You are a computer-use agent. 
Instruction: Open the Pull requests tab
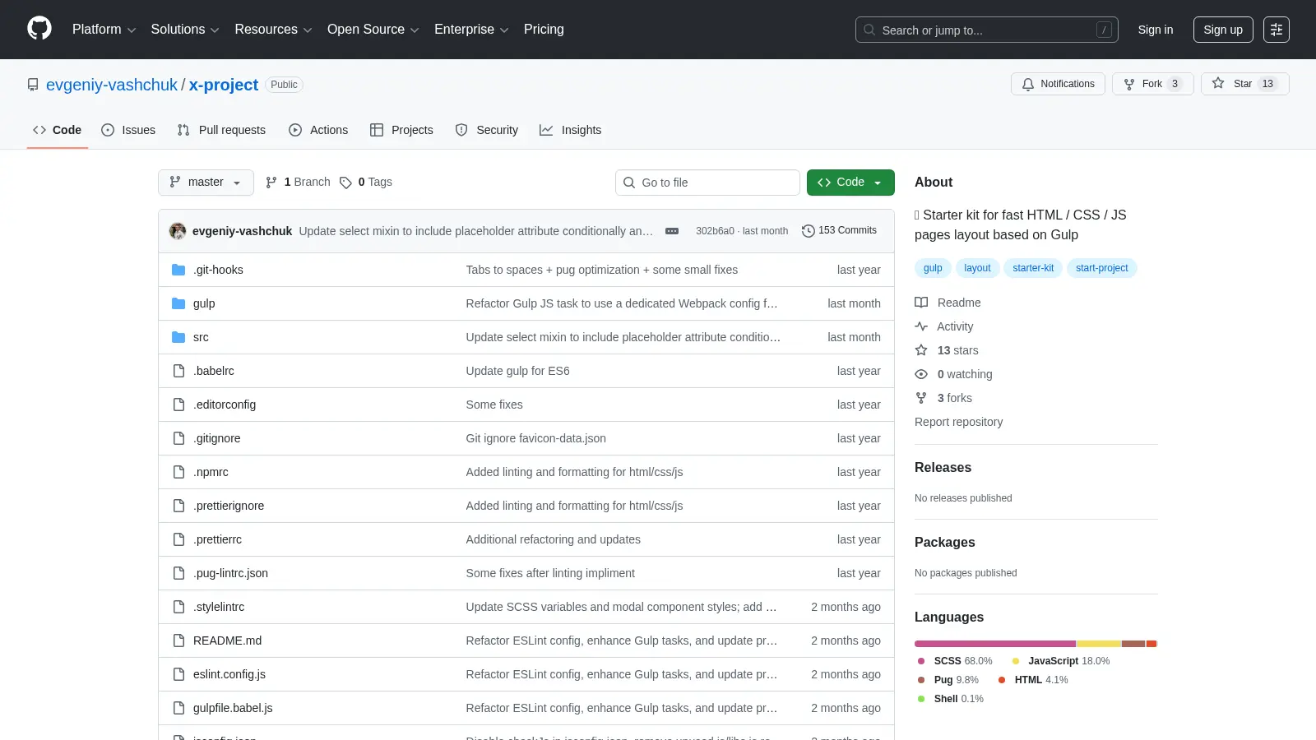point(221,130)
